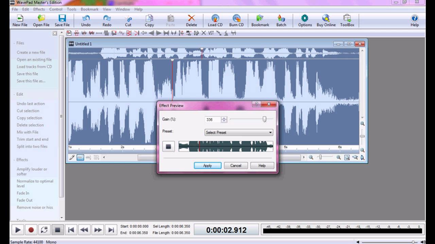Click Normalize to optimal level link
The image size is (435, 244).
click(35, 183)
